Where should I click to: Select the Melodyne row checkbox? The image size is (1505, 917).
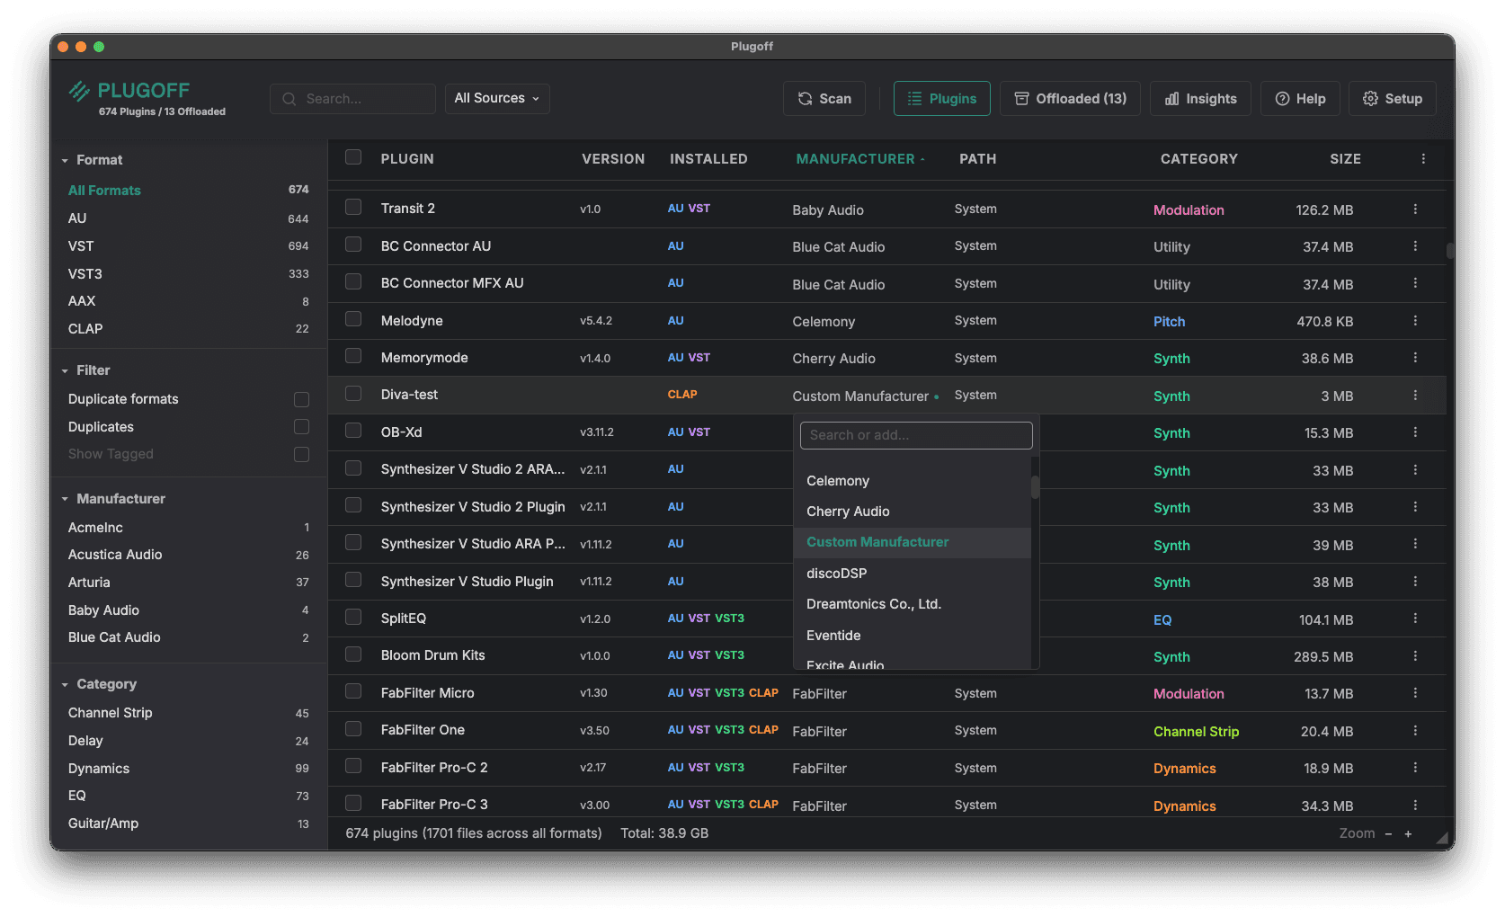pos(353,319)
